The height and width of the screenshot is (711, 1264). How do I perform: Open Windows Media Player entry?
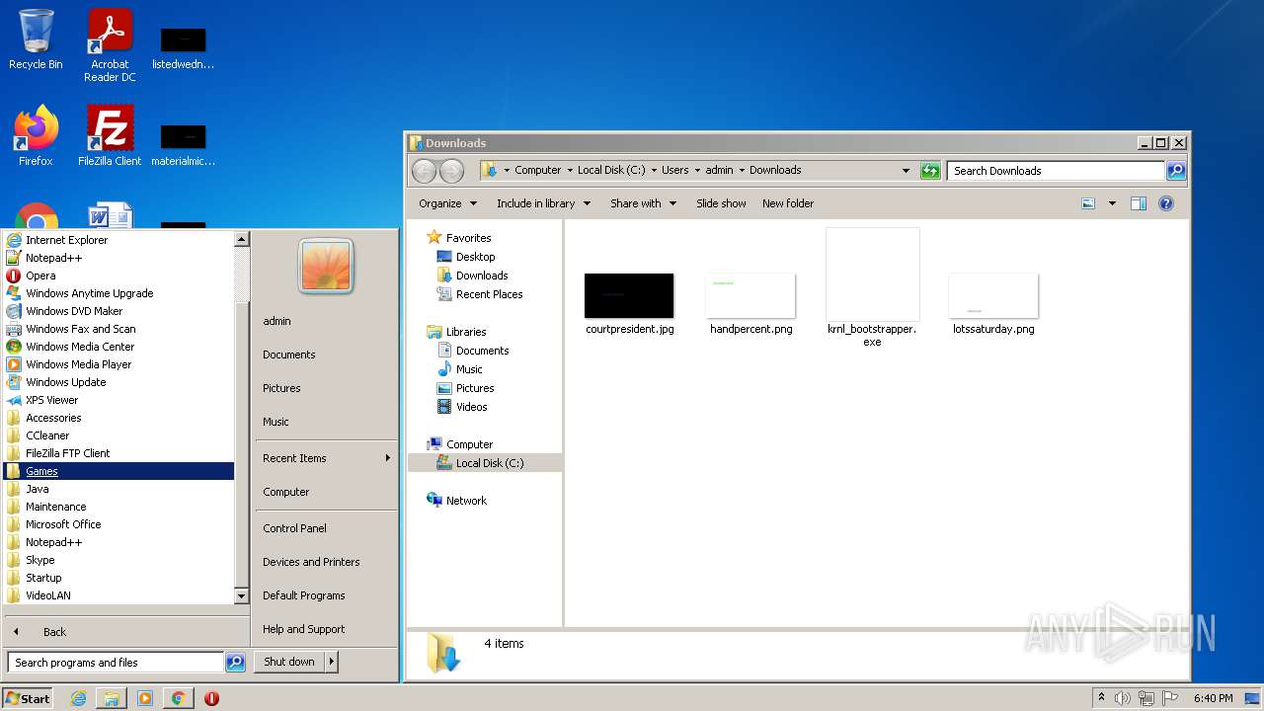(x=118, y=364)
